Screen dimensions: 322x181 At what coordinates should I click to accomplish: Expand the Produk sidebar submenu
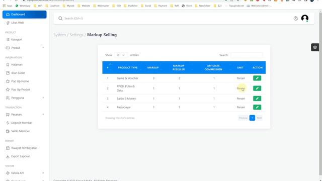point(25,48)
